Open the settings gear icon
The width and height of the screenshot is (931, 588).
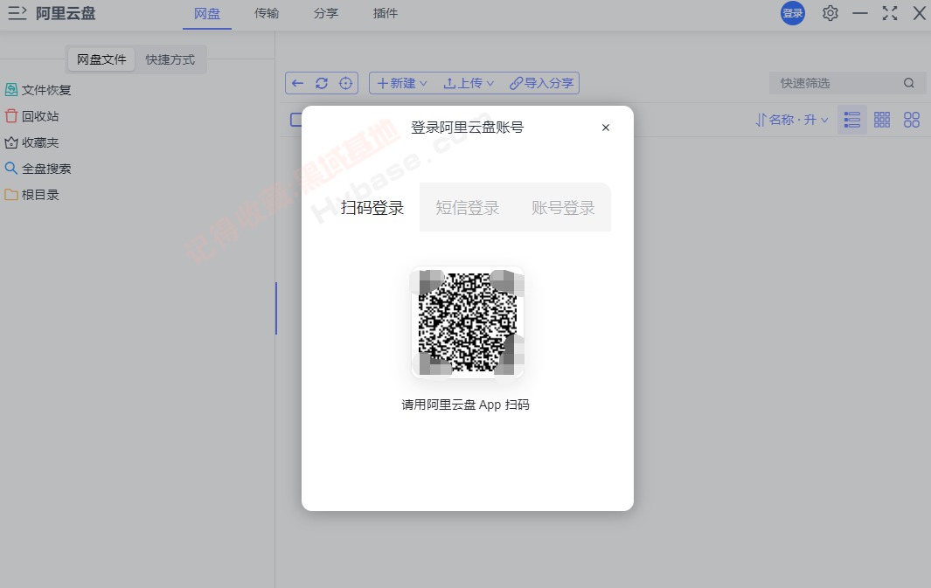[x=830, y=13]
